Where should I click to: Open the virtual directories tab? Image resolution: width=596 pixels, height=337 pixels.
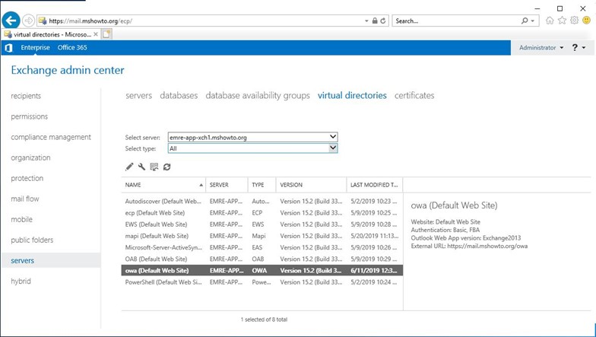[x=352, y=96]
